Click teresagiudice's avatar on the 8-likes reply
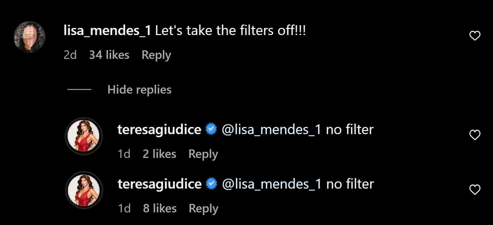The height and width of the screenshot is (225, 493). (x=84, y=190)
